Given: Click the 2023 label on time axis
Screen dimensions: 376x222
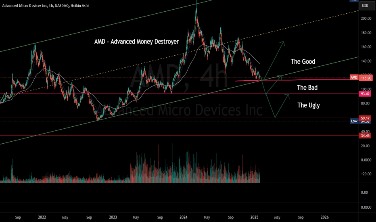Looking at the screenshot, I should (x=113, y=217).
